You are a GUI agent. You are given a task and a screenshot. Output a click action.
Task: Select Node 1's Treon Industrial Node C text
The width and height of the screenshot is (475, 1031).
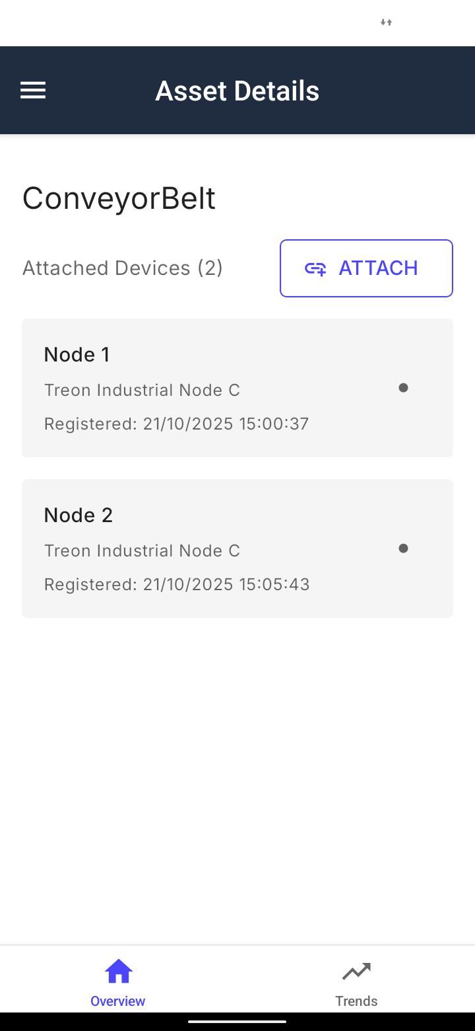(142, 390)
